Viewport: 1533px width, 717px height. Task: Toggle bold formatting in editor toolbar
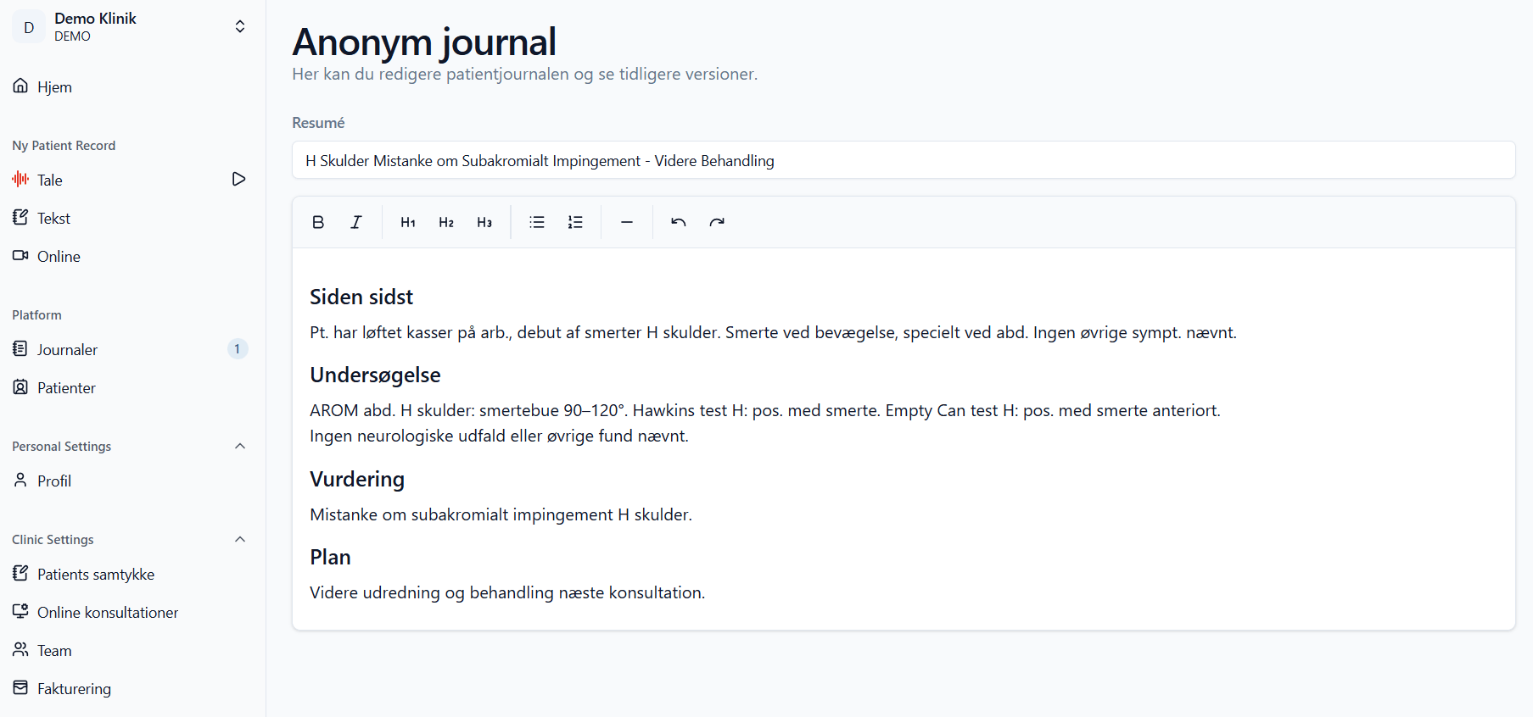click(x=318, y=222)
